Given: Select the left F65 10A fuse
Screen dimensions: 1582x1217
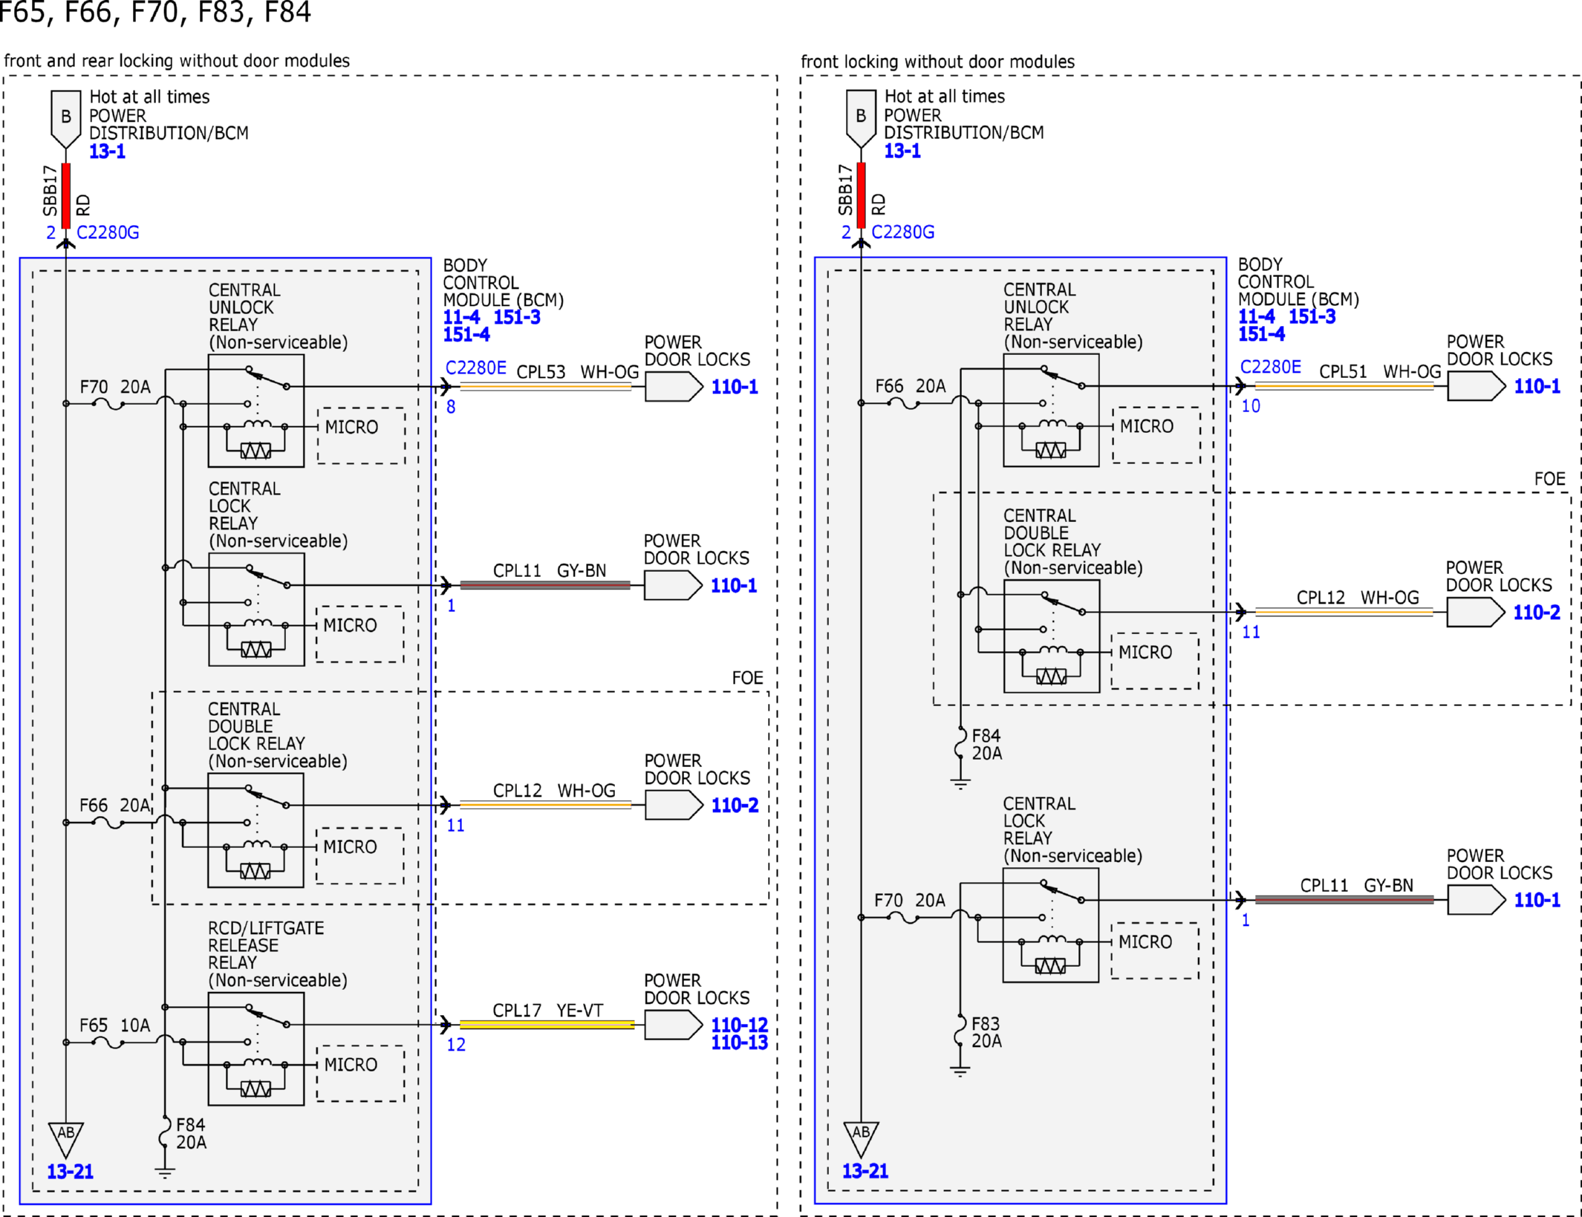Looking at the screenshot, I should [108, 1043].
